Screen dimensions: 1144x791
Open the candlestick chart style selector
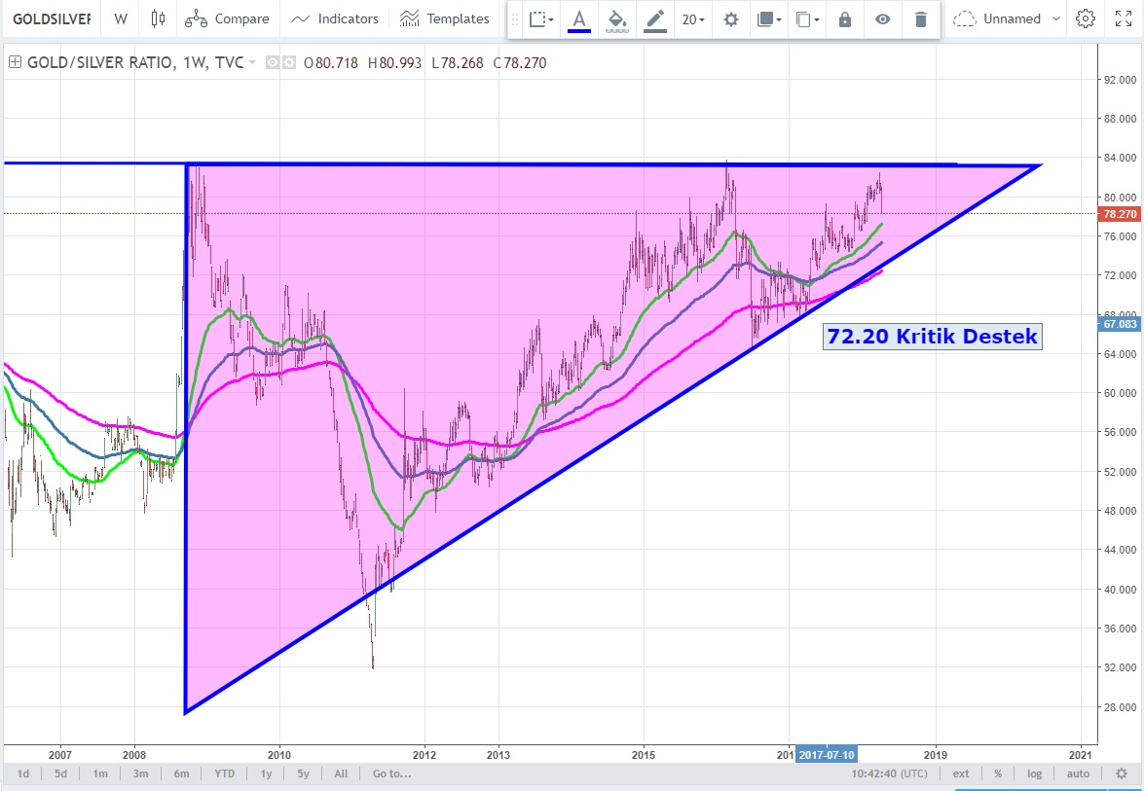pos(159,18)
